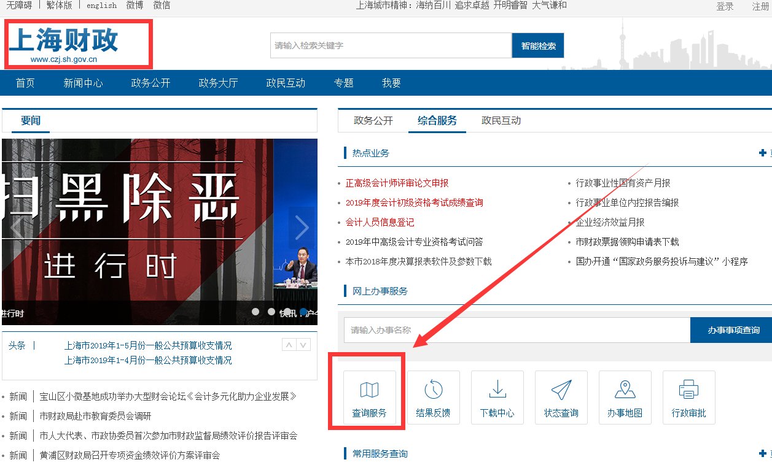This screenshot has width=772, height=465.
Task: Select the 办事地图 map pin icon
Action: tap(625, 397)
